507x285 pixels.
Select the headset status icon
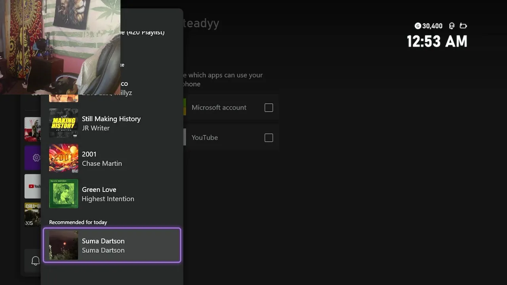point(452,26)
